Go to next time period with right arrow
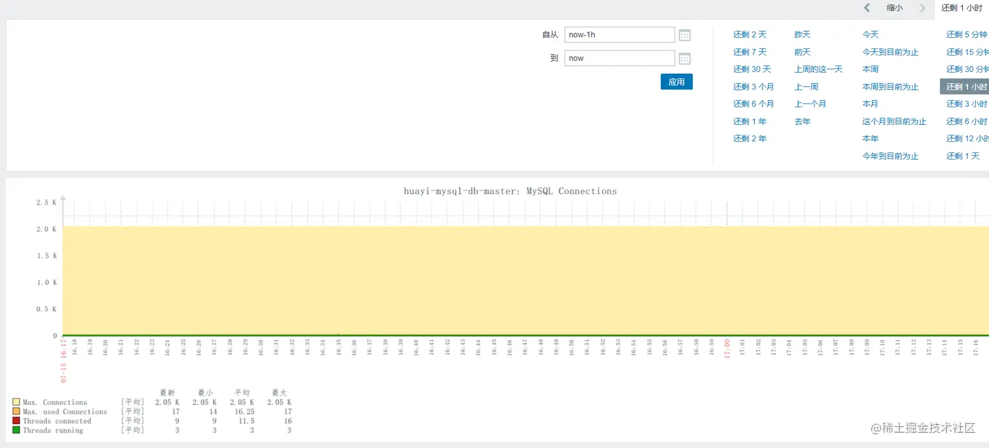989x448 pixels. click(x=922, y=8)
